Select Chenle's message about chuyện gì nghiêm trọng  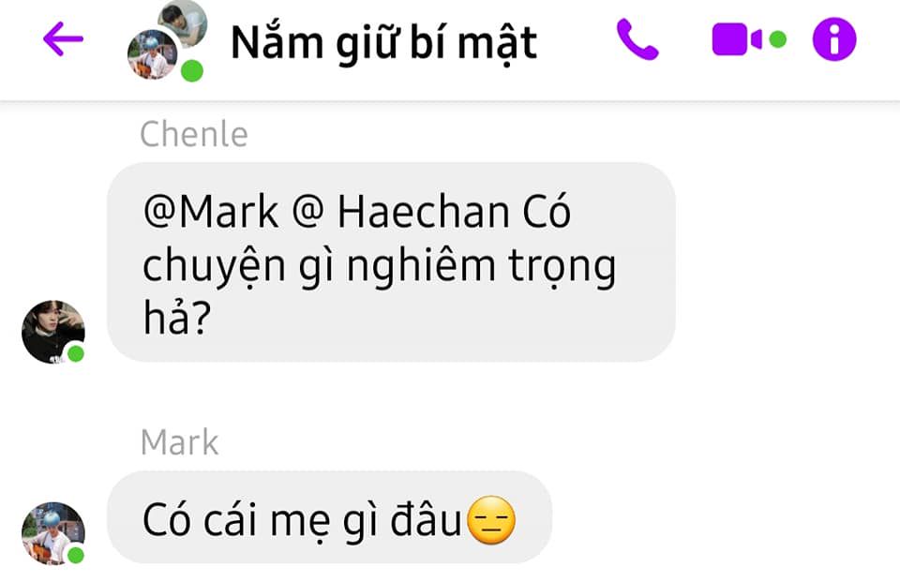392,262
